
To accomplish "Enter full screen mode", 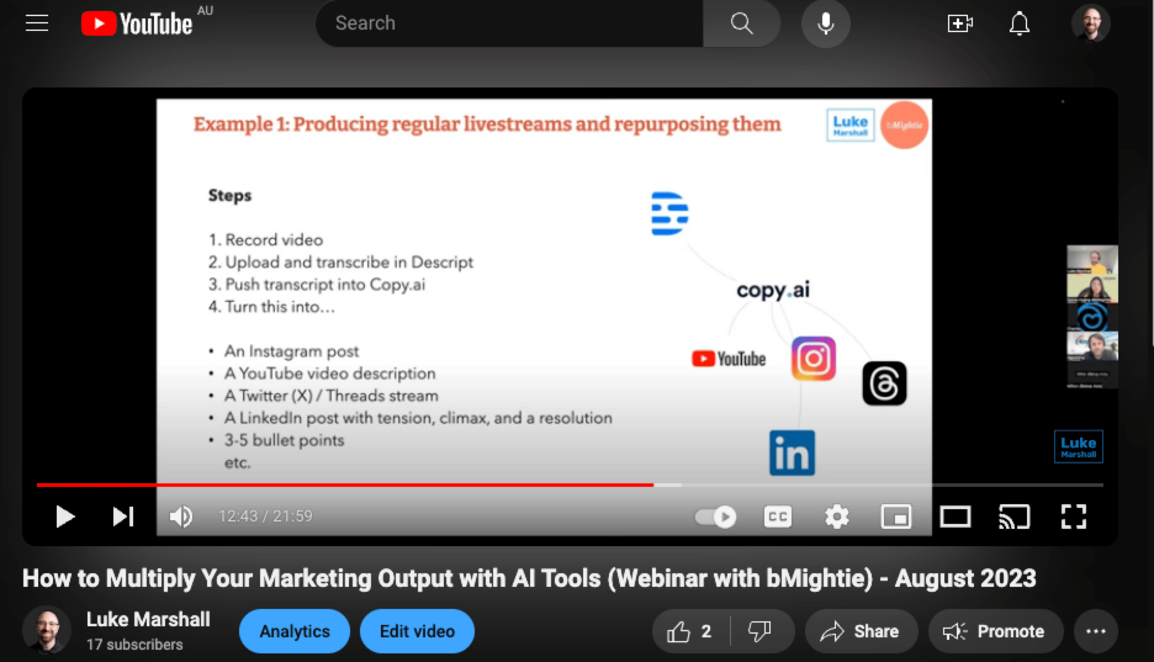I will [x=1073, y=517].
